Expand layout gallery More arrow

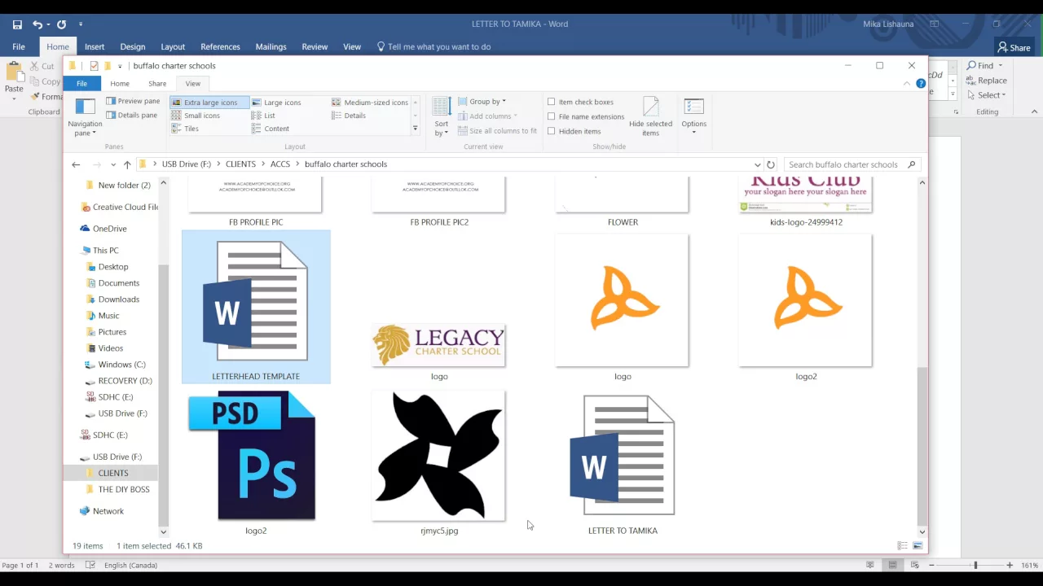(x=415, y=129)
